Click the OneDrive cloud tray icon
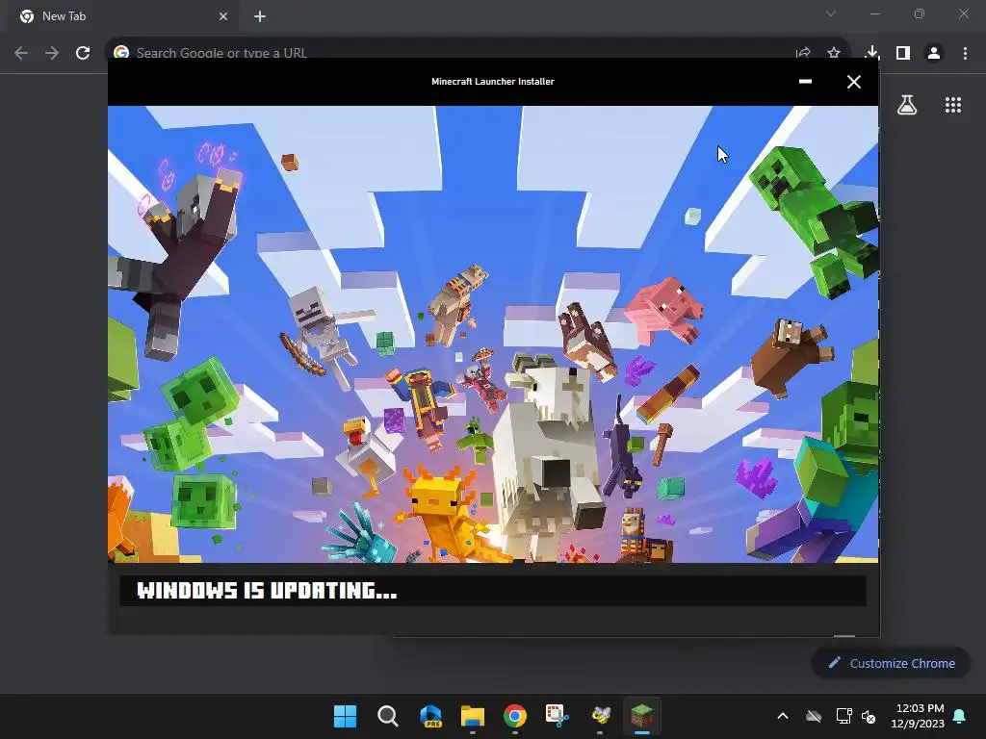The image size is (986, 739). click(814, 716)
